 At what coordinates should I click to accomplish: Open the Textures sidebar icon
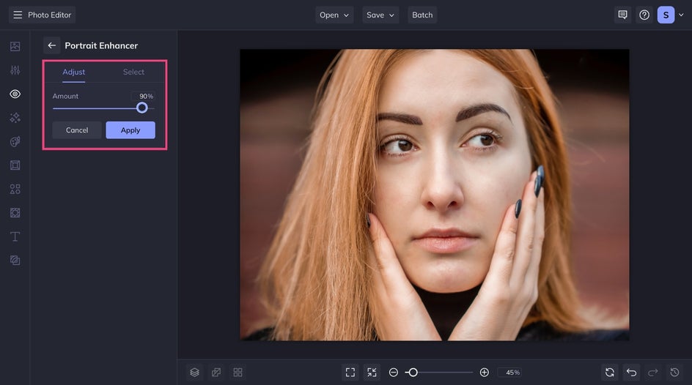tap(15, 213)
